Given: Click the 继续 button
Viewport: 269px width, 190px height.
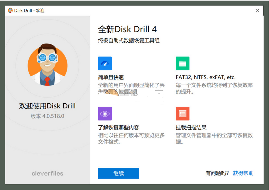Looking at the screenshot, I should coord(119,173).
